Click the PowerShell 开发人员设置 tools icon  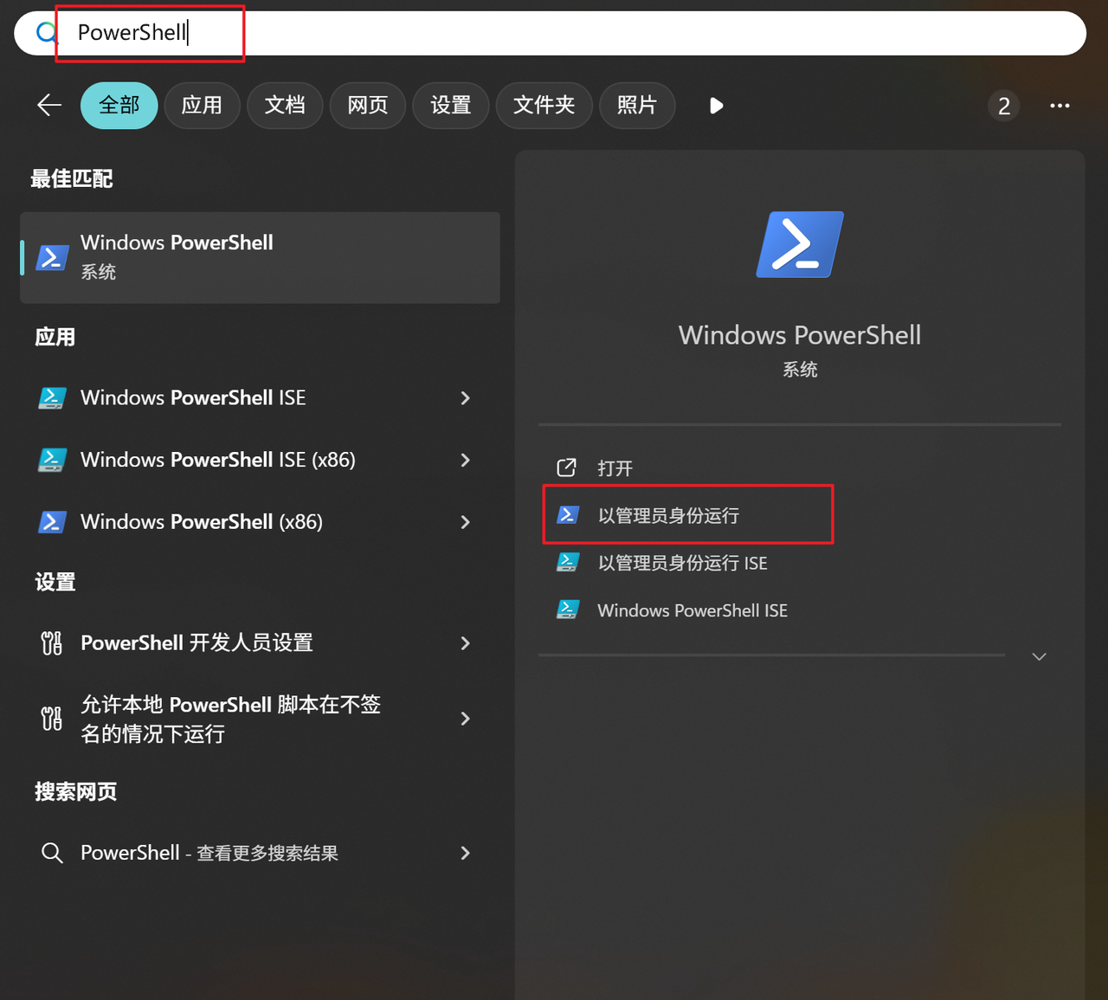(x=52, y=643)
